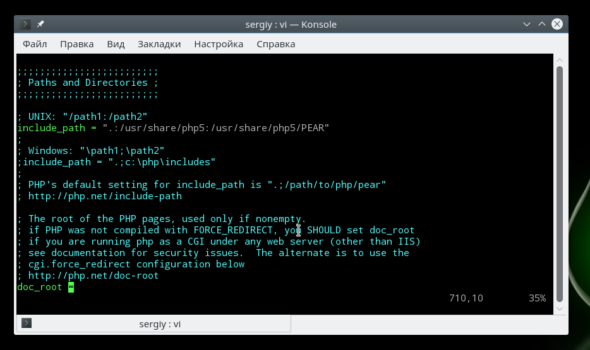Open the Настройка menu
This screenshot has width=590, height=350.
tap(219, 44)
